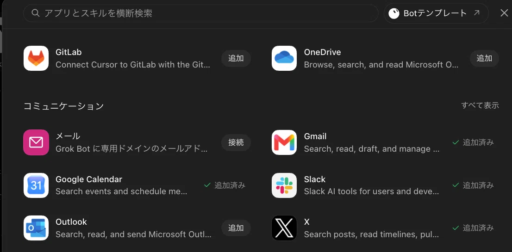This screenshot has height=252, width=512.
Task: Open the Botテンプレート button
Action: 436,13
